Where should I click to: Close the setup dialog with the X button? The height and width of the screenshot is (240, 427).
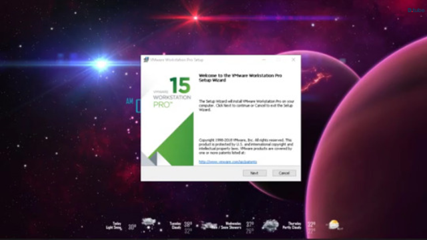pos(294,59)
